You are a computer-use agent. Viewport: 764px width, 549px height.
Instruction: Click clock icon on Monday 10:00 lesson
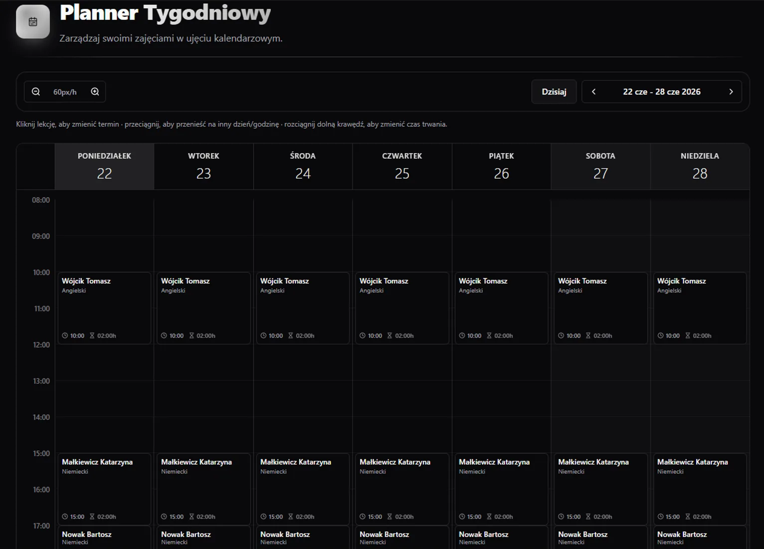pyautogui.click(x=65, y=336)
